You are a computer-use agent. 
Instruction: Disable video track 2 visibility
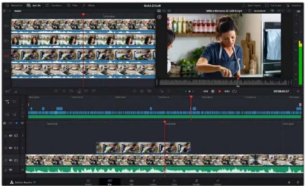pos(16,148)
